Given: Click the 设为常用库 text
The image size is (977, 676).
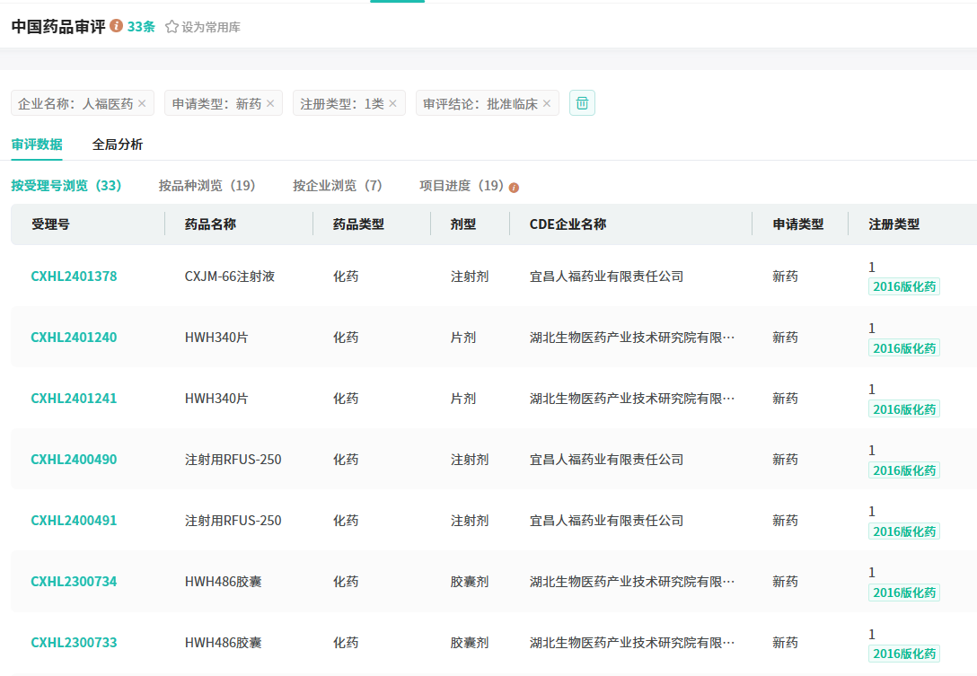Looking at the screenshot, I should point(211,27).
